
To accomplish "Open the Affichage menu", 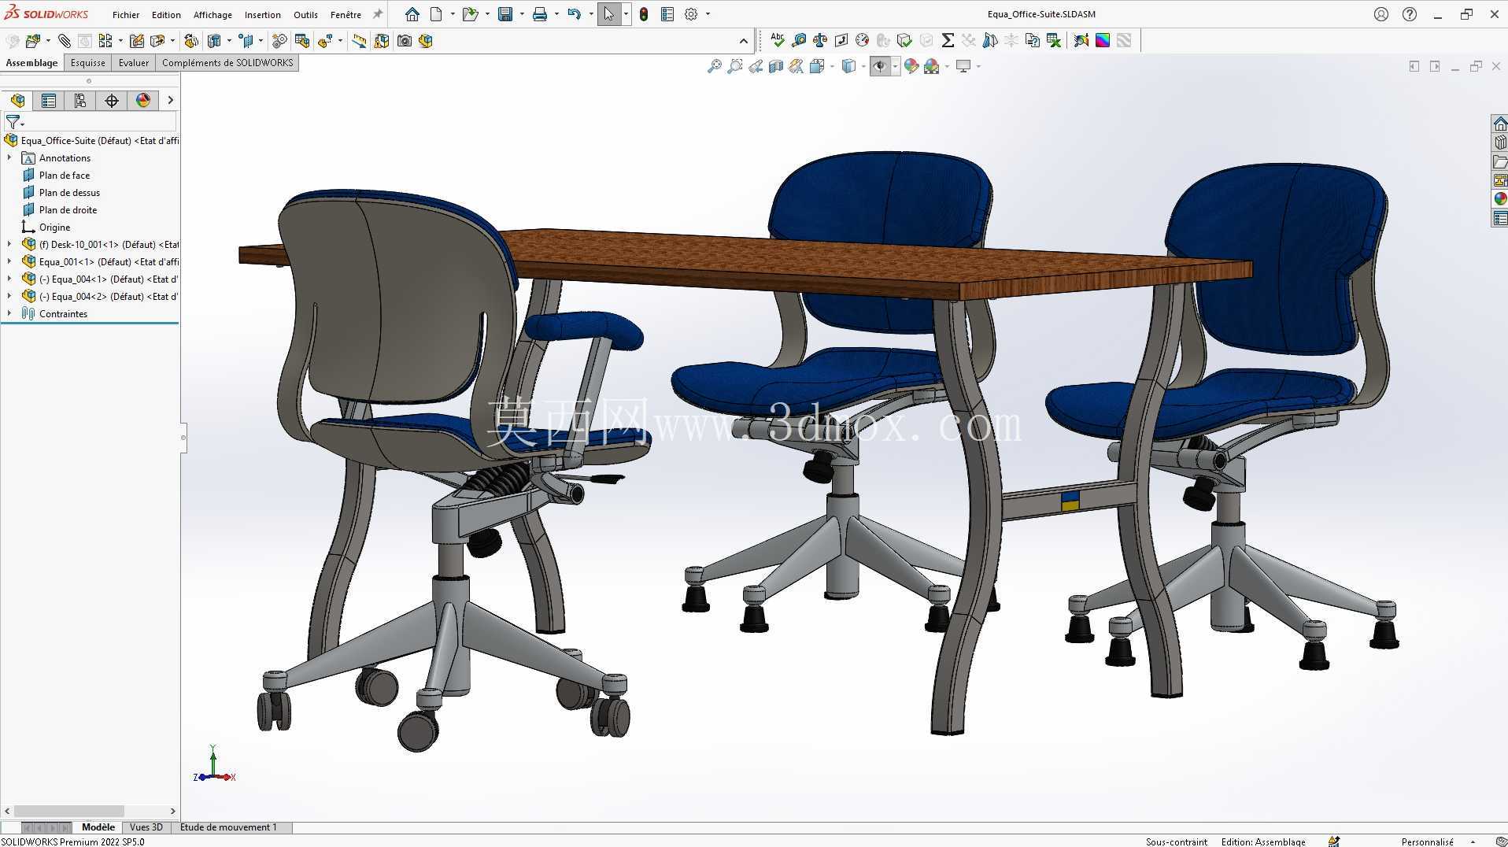I will [213, 15].
